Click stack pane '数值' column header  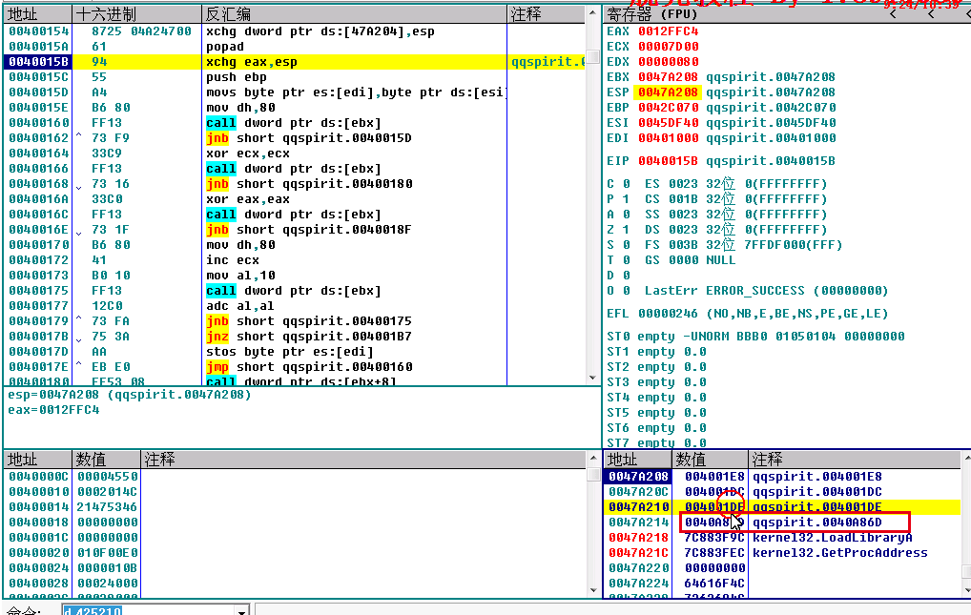click(x=710, y=460)
